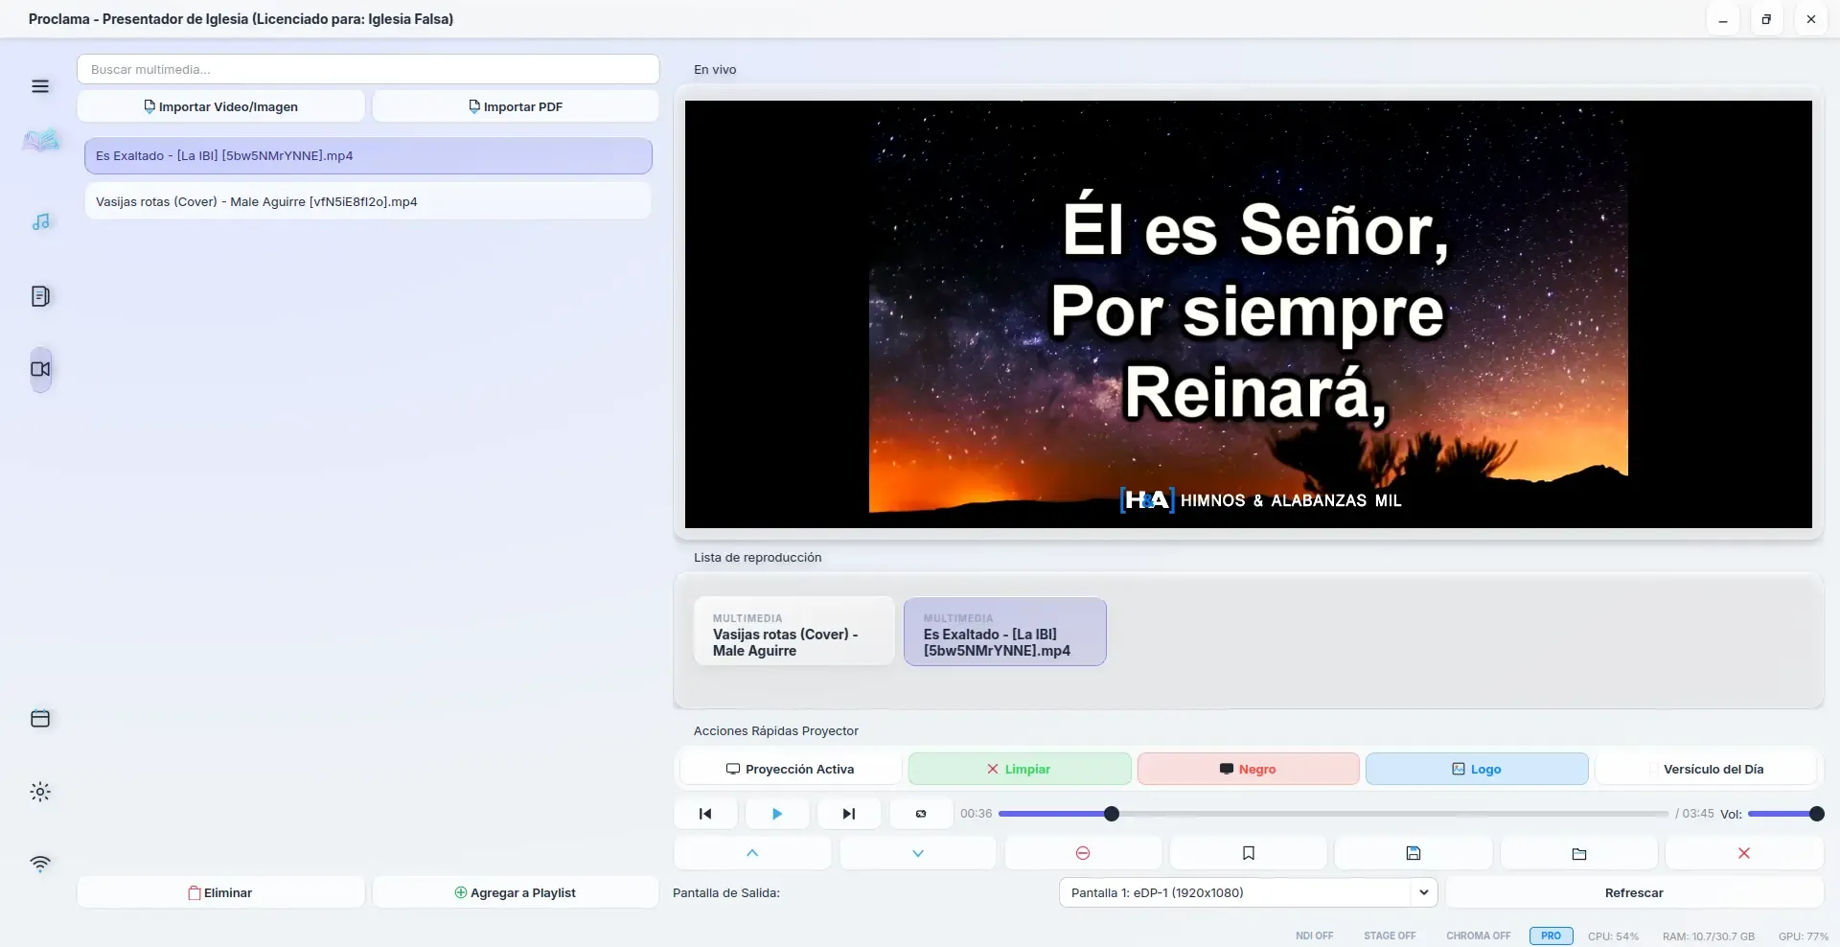Click the video progress slider

(1333, 814)
